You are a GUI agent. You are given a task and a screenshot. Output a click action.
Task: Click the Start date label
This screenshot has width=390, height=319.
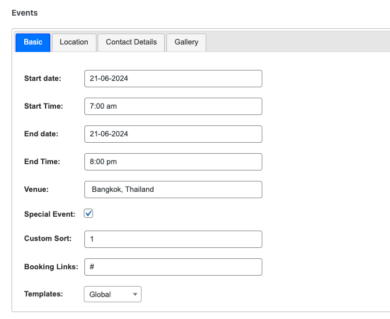[42, 79]
